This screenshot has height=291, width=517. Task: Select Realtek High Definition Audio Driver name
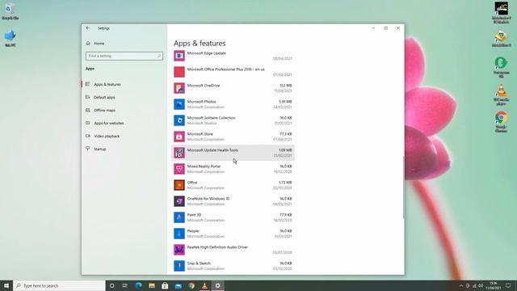tap(217, 247)
